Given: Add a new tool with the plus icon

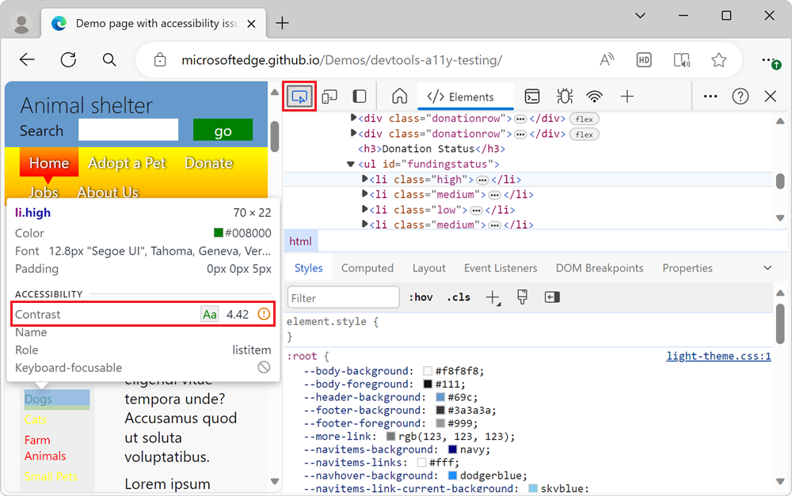Looking at the screenshot, I should coord(626,96).
